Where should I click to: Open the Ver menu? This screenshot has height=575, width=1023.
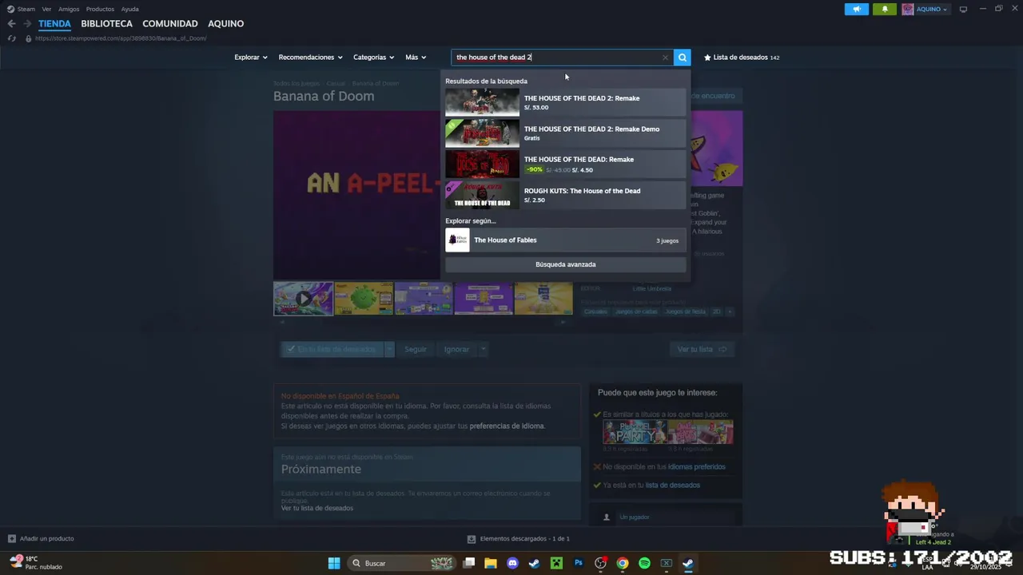(46, 9)
